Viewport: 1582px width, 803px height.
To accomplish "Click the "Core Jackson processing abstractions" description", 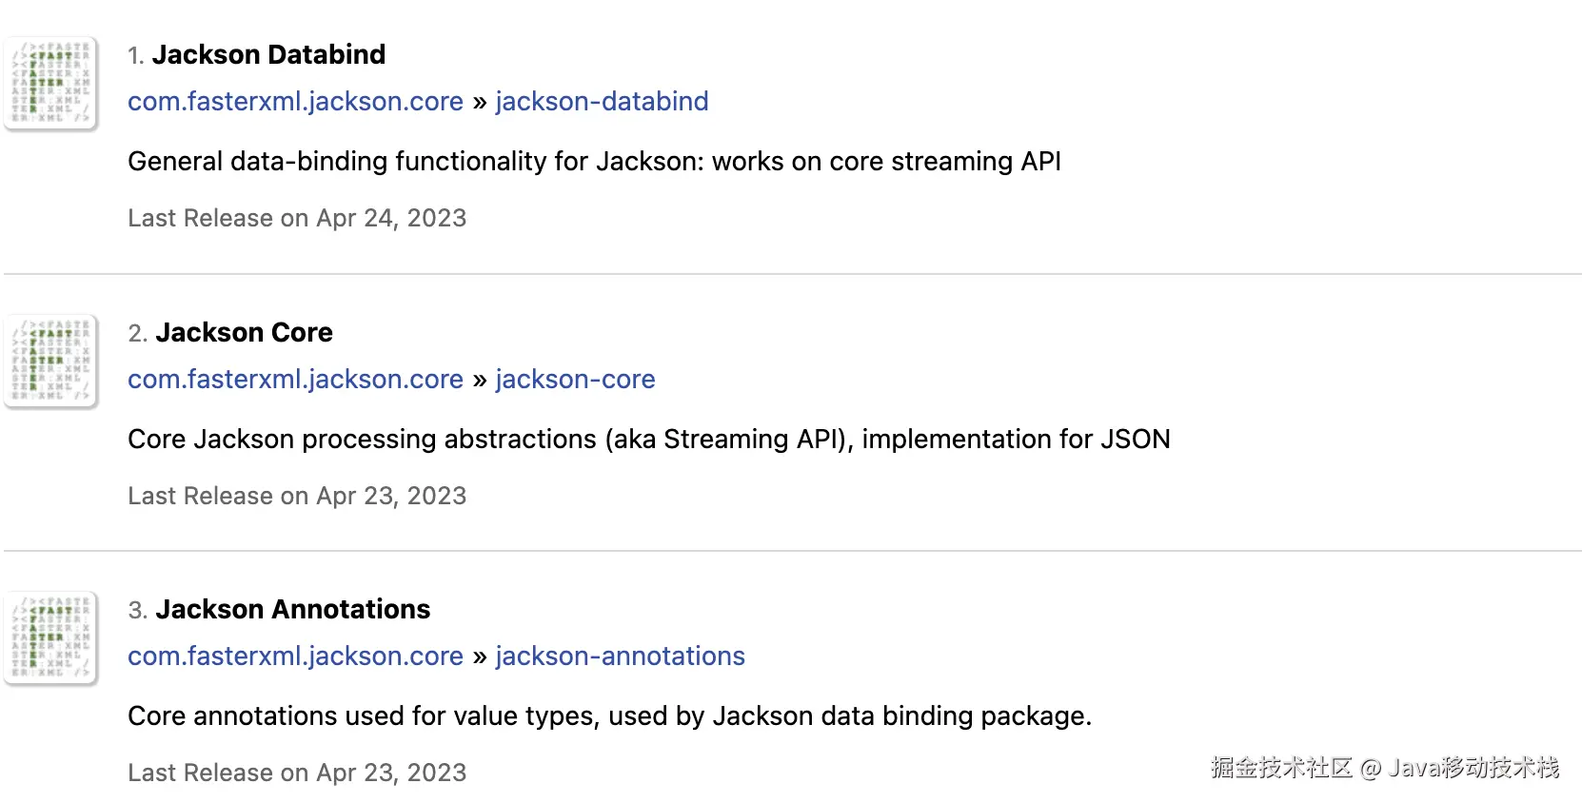I will tap(648, 440).
